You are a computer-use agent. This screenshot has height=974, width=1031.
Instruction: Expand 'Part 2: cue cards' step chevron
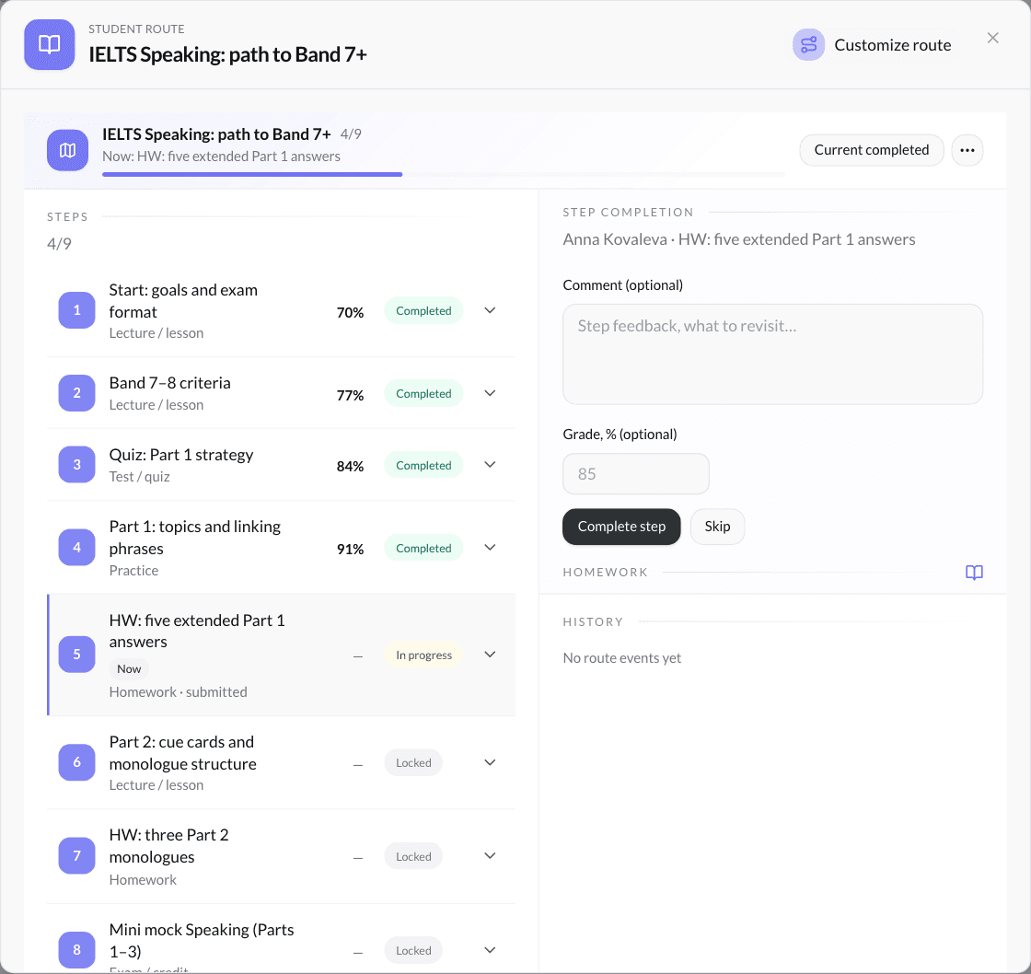click(490, 762)
